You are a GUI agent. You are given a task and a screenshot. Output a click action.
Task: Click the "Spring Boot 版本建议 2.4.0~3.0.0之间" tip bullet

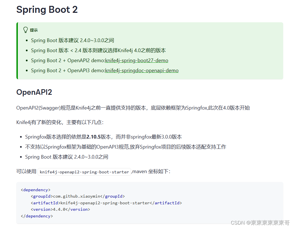point(73,40)
